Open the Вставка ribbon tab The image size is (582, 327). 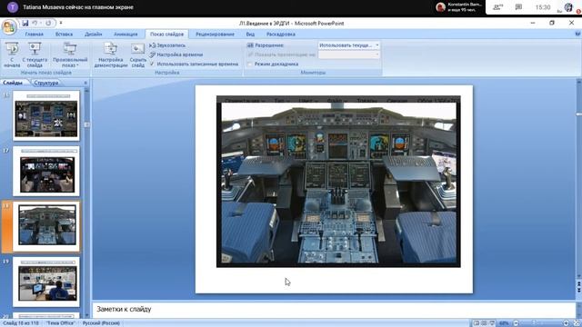[x=64, y=35]
